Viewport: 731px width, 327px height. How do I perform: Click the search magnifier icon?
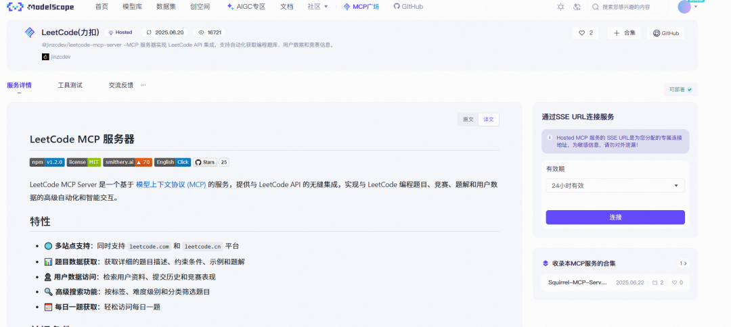pyautogui.click(x=596, y=7)
